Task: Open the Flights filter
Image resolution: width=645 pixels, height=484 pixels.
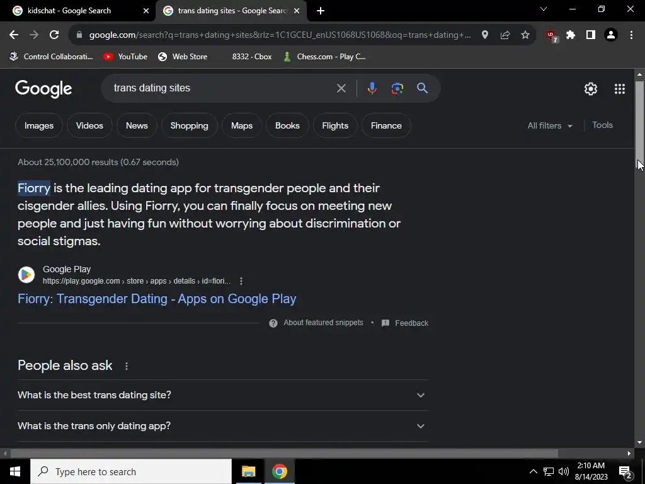Action: (x=335, y=125)
